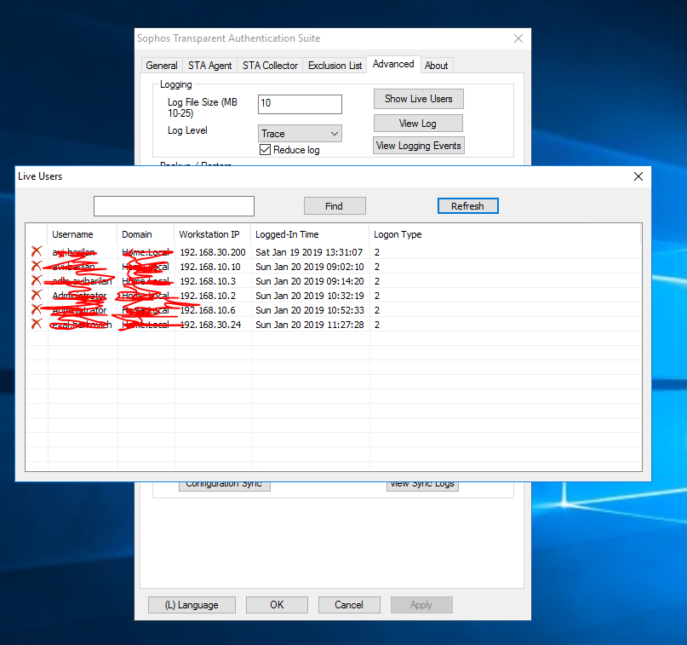The height and width of the screenshot is (645, 687).
Task: Switch to the STA Agent tab
Action: [210, 66]
